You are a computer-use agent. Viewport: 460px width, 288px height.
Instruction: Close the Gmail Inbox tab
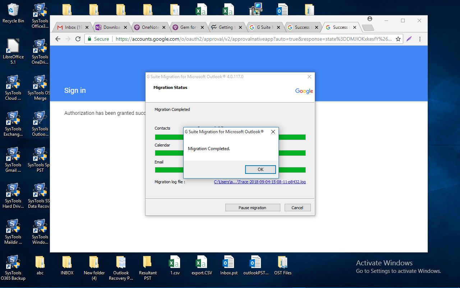pos(87,27)
